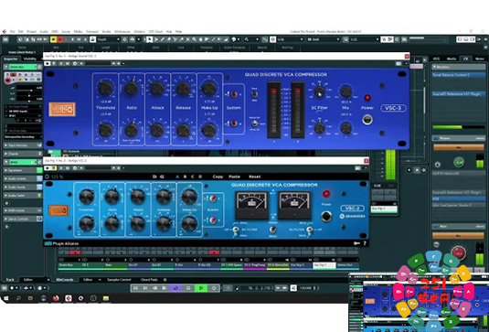Switch to the Sampler Control tab
489x332 pixels.
click(119, 280)
